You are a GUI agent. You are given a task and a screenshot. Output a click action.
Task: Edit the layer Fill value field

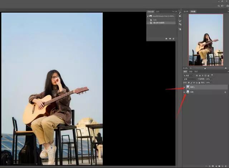(x=208, y=83)
